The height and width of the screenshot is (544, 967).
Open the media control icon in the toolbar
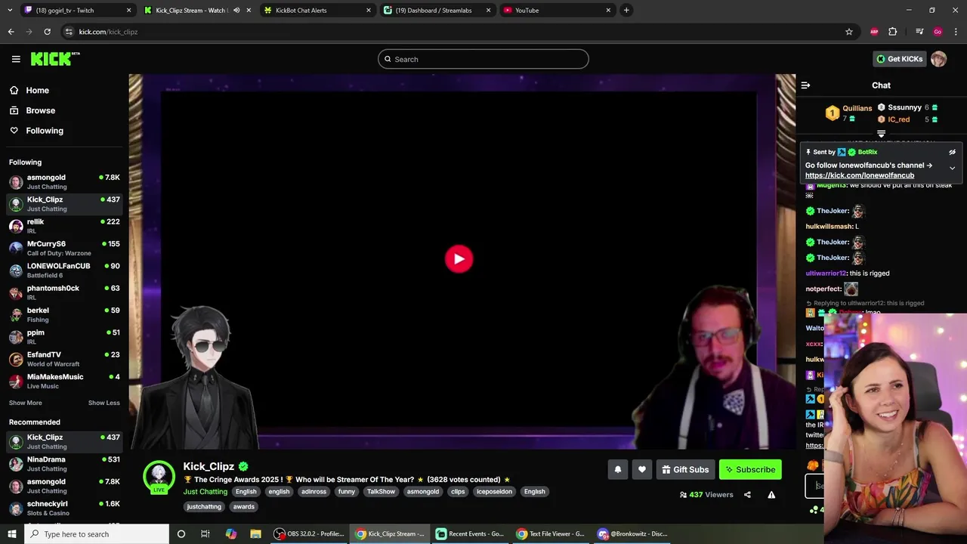(x=919, y=32)
